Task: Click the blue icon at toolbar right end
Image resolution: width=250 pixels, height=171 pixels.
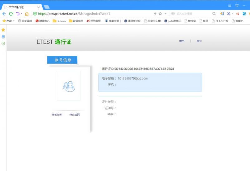Action: tap(244, 14)
